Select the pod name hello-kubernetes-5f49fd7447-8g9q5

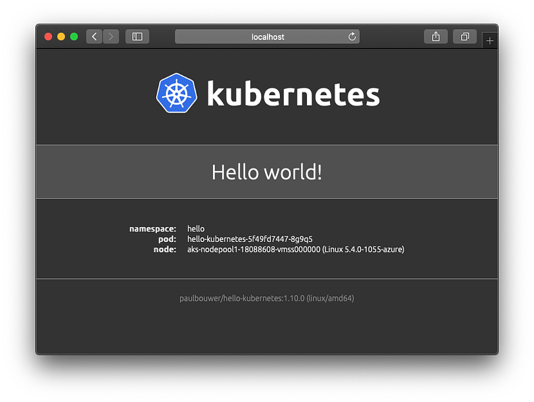click(x=249, y=239)
